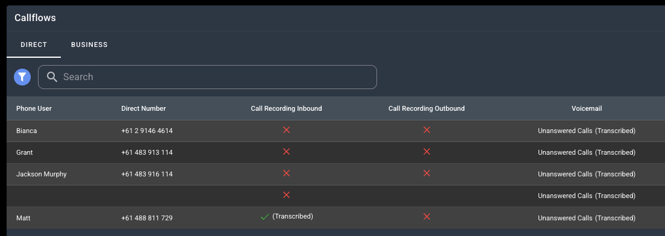Click Matt's (Transcribed) inbound label
The image size is (665, 236).
point(293,217)
